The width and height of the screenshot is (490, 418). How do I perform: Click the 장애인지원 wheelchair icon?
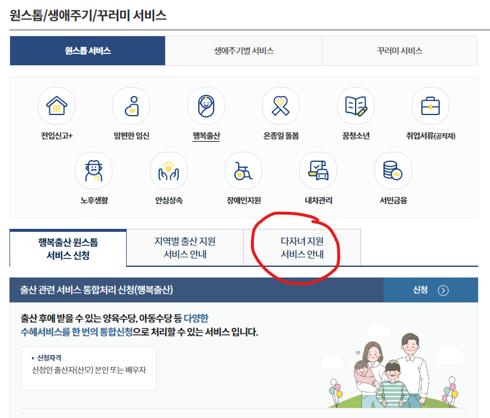click(x=243, y=171)
